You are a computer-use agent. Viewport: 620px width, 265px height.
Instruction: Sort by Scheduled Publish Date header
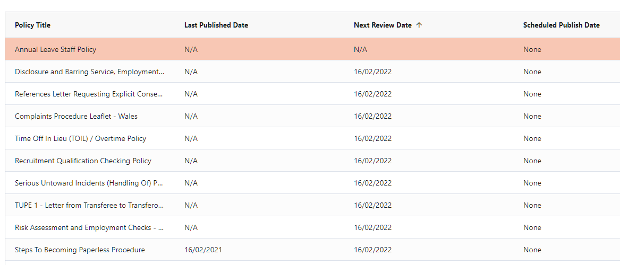click(561, 25)
